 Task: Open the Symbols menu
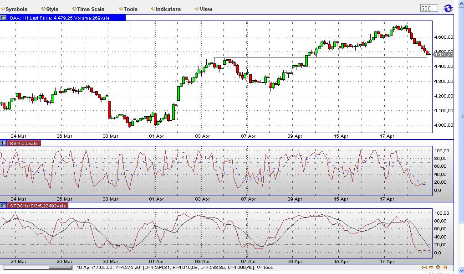pyautogui.click(x=14, y=9)
